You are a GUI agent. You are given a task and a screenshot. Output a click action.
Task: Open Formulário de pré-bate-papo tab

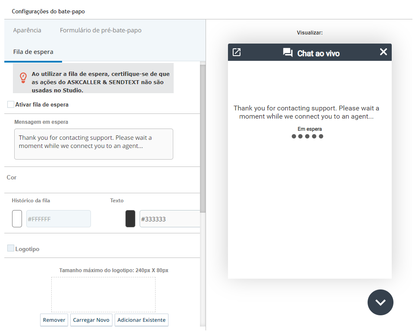[100, 30]
